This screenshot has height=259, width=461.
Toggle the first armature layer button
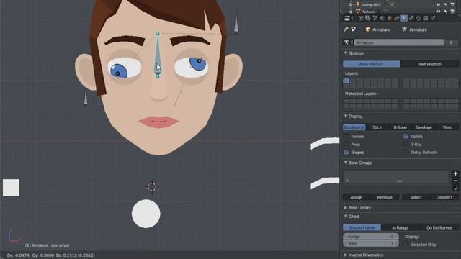[346, 81]
